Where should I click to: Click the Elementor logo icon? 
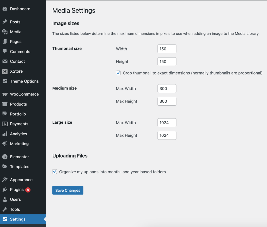click(x=5, y=157)
